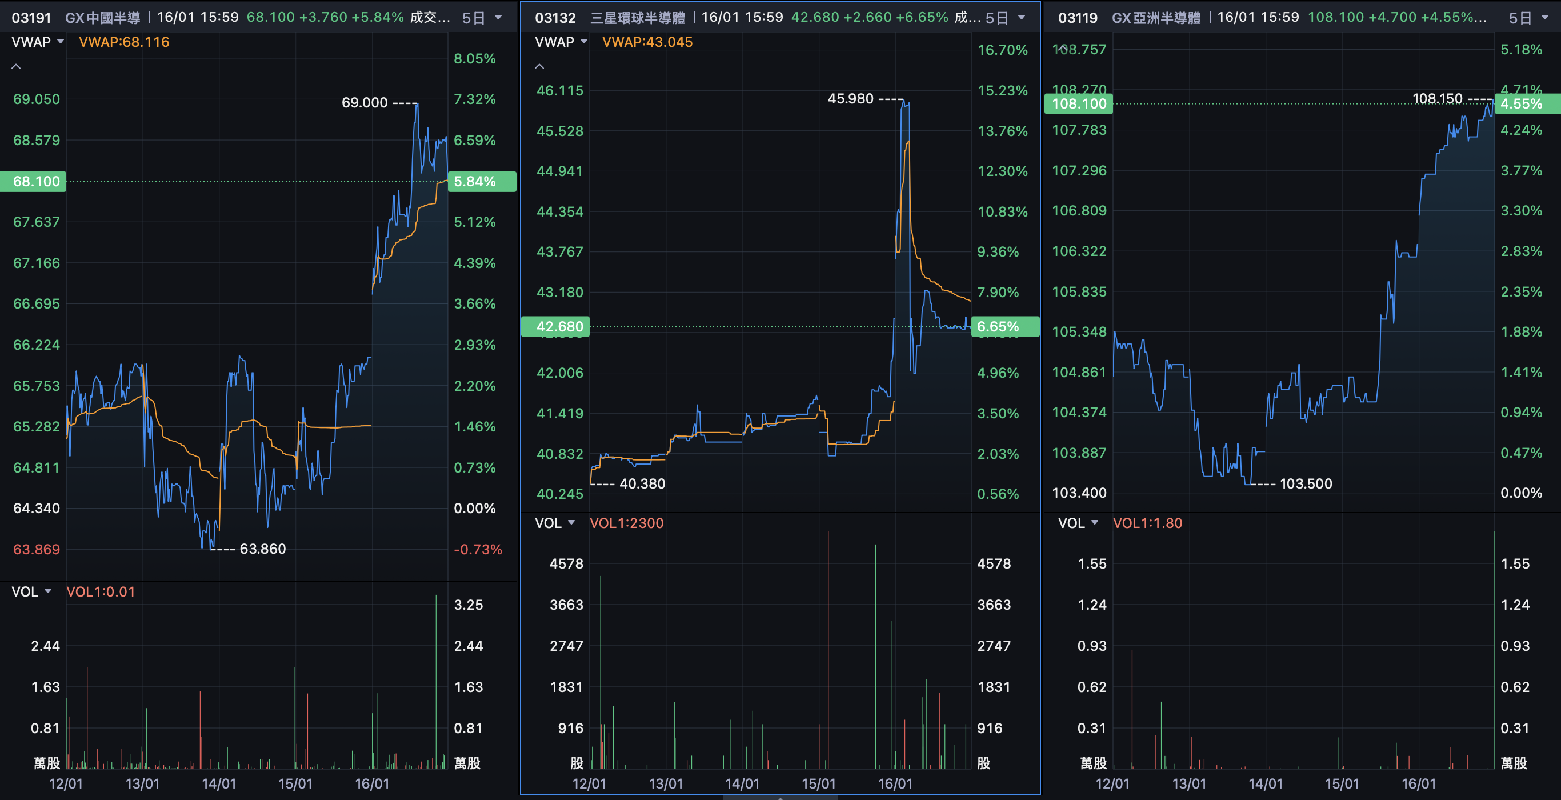
Task: Click the 108.100 current price tag
Action: click(x=1079, y=103)
